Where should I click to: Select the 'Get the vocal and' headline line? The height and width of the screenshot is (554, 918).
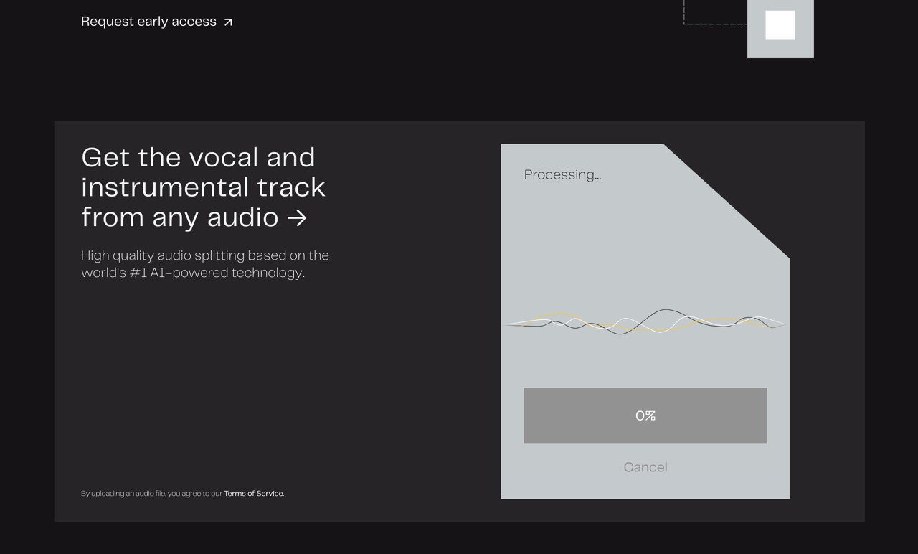tap(198, 157)
